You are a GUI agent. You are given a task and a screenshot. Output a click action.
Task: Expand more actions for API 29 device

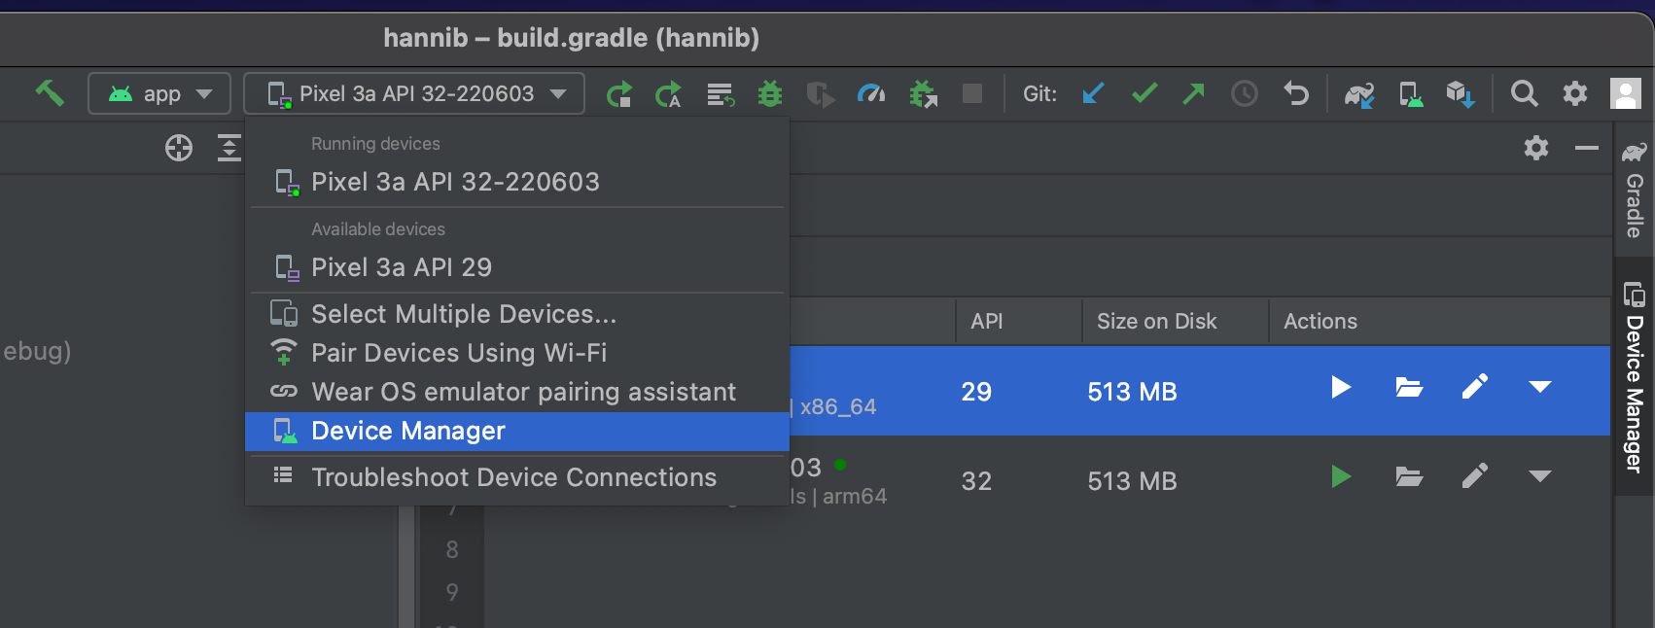1540,387
